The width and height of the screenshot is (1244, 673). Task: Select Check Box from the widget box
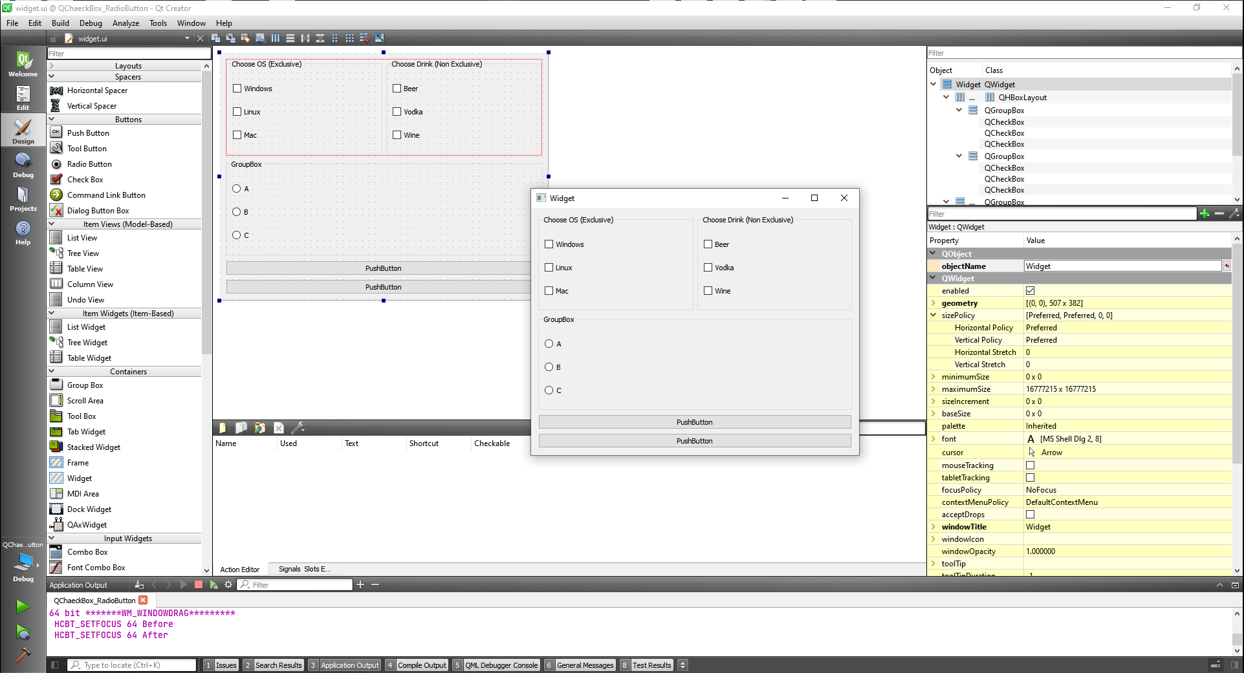click(85, 180)
